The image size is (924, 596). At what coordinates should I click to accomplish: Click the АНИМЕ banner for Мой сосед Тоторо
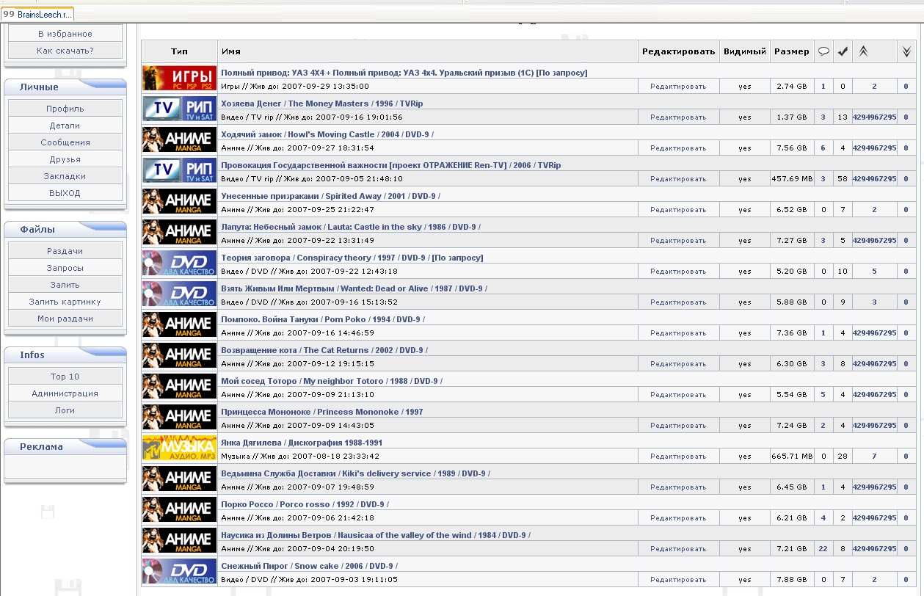(x=180, y=387)
